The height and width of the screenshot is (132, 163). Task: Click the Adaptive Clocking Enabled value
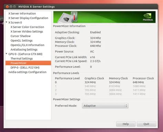[95, 32]
